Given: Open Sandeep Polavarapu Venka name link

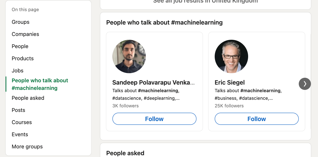Looking at the screenshot, I should pos(153,83).
